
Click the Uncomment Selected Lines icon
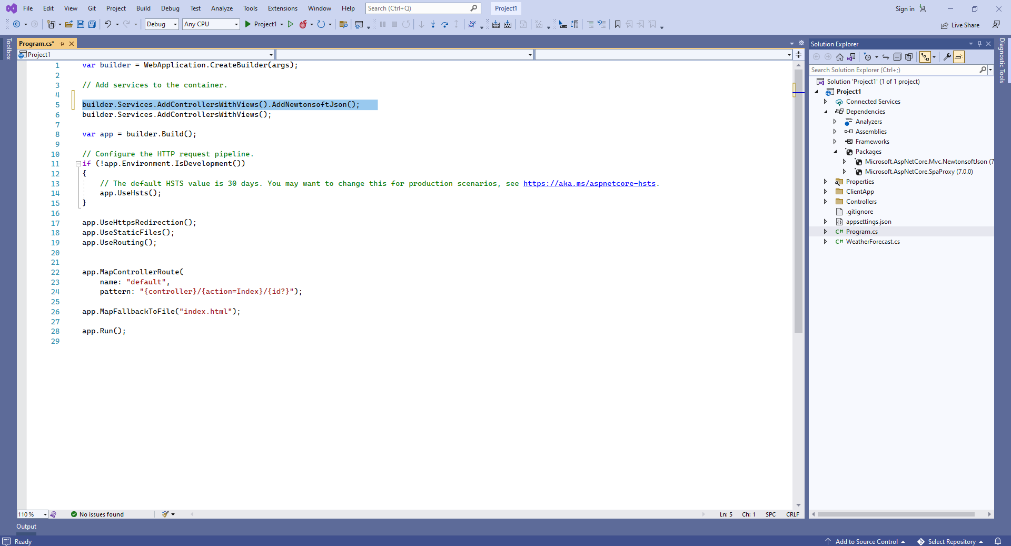pos(602,24)
